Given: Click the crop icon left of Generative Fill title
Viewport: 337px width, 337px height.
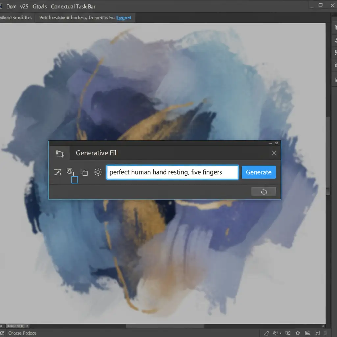Looking at the screenshot, I should pyautogui.click(x=60, y=153).
